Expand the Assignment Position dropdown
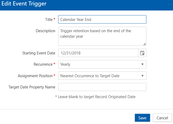Image resolution: width=173 pixels, height=124 pixels. tap(142, 76)
